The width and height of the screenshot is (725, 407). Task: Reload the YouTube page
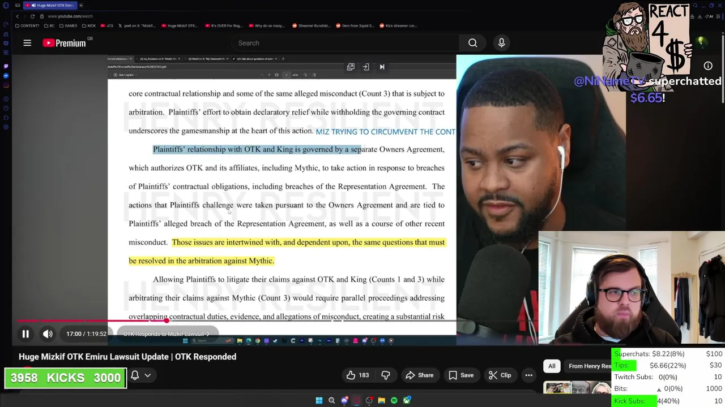point(32,16)
